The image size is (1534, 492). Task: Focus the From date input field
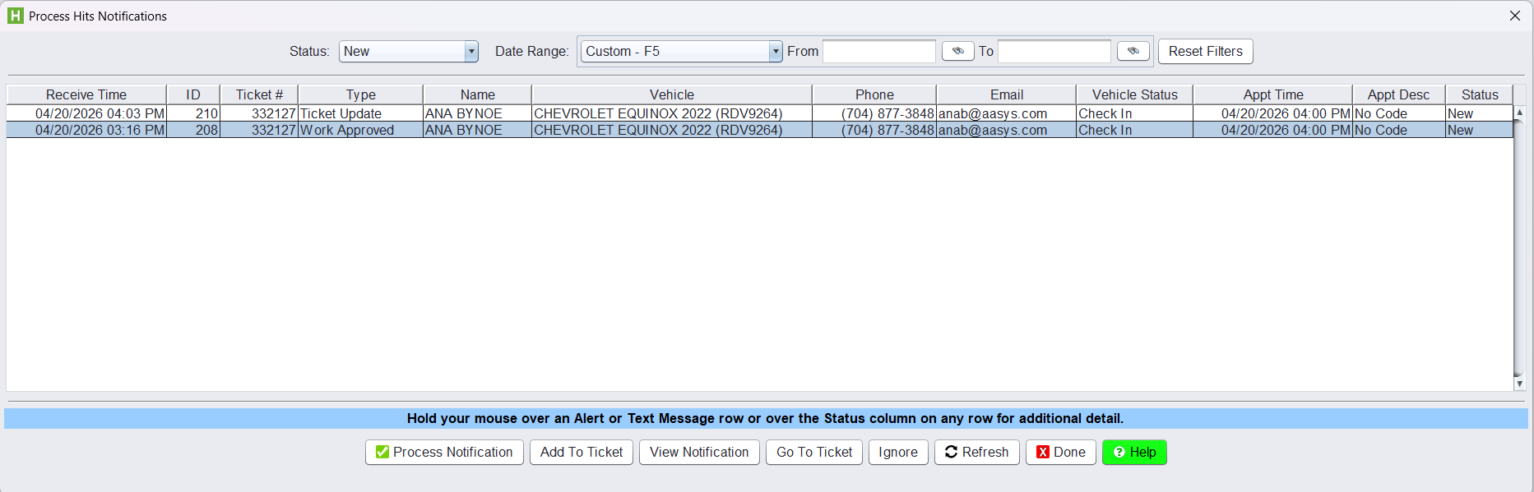click(879, 51)
